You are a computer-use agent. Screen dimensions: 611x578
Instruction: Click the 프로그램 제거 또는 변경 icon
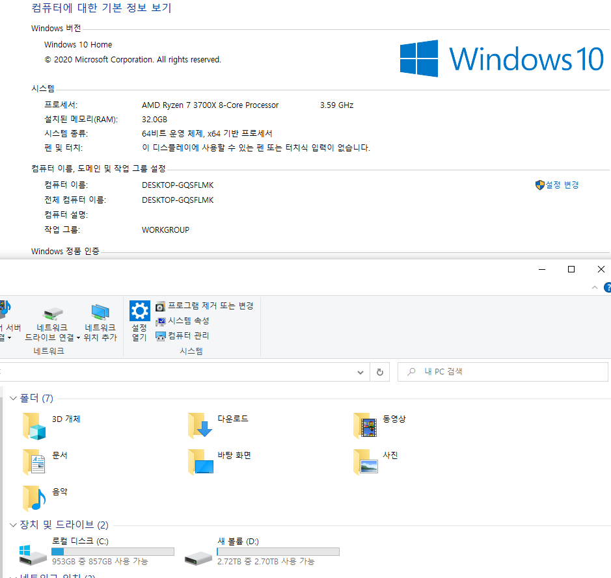160,307
